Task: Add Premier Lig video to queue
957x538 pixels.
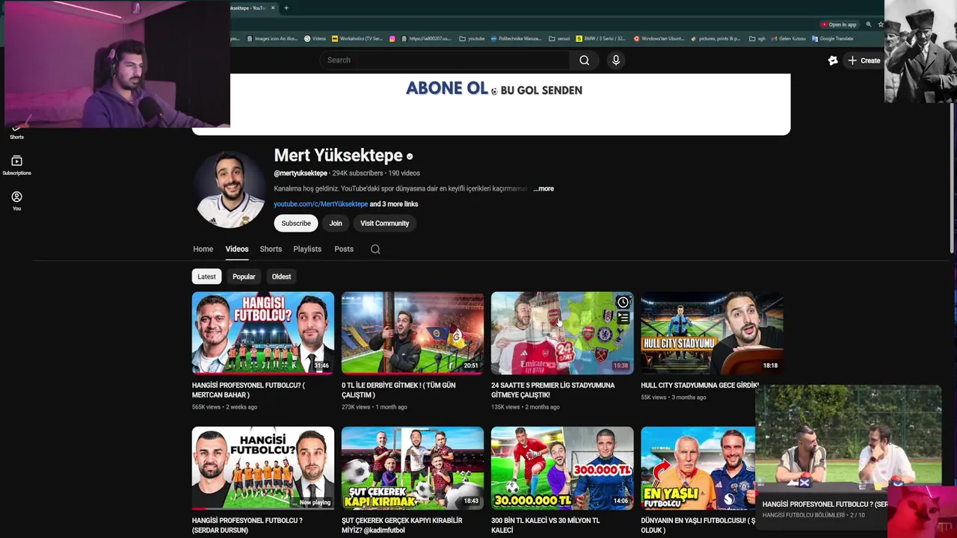Action: tap(623, 318)
